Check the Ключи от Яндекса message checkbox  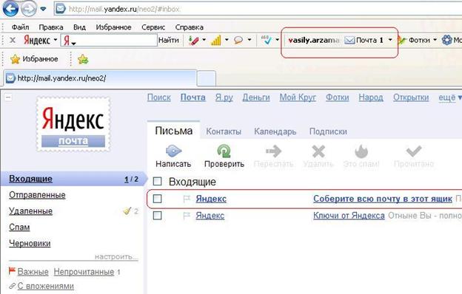(158, 216)
